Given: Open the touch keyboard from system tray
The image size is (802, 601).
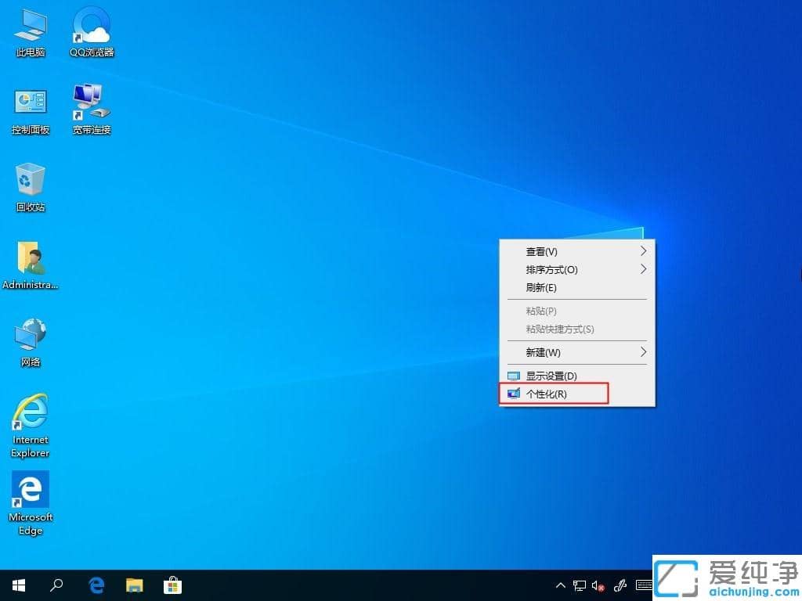Looking at the screenshot, I should click(643, 585).
